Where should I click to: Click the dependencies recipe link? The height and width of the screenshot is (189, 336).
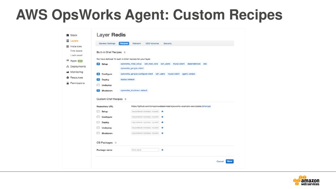pos(194,64)
